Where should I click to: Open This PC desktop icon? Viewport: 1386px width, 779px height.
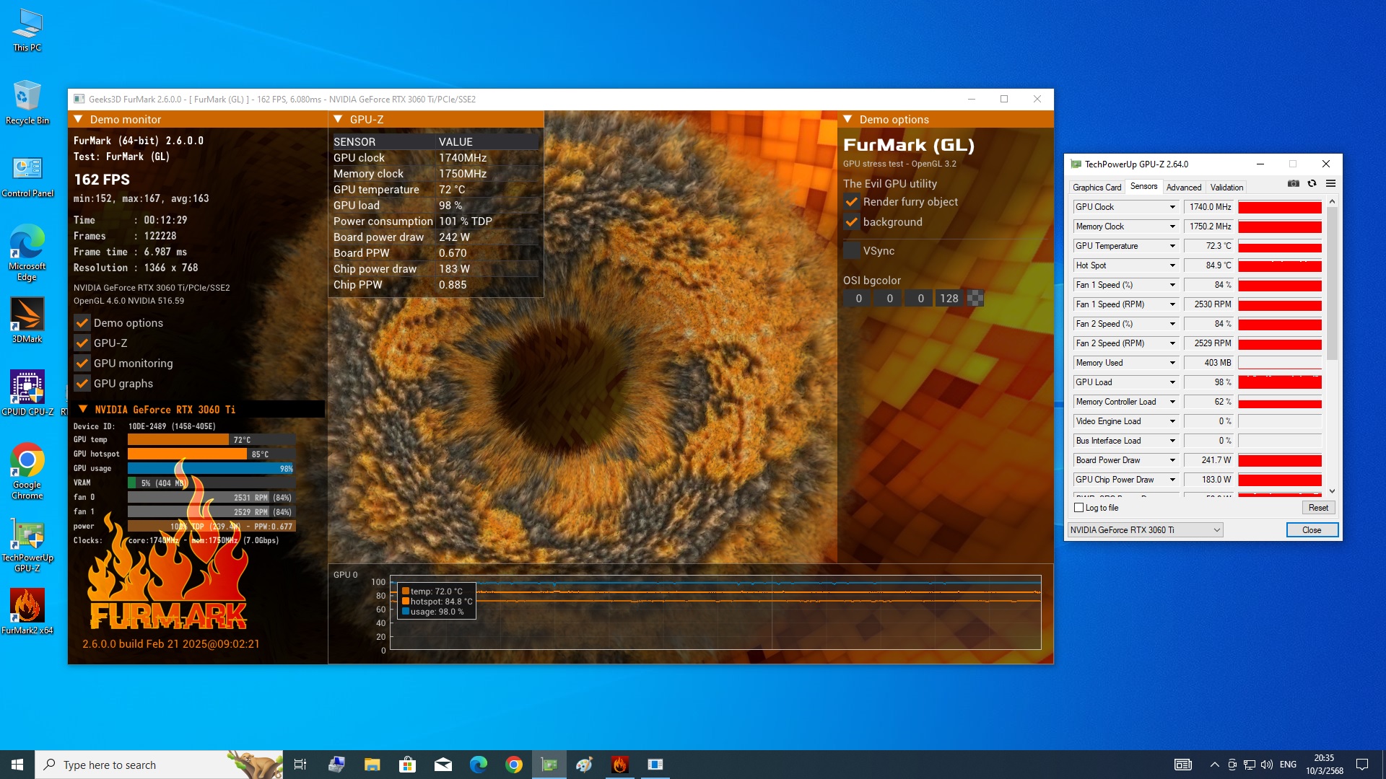coord(27,31)
